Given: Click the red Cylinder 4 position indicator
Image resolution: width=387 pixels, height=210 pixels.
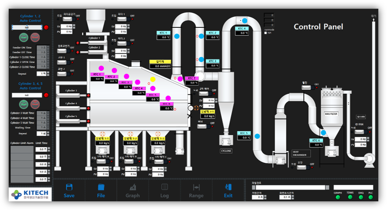Looking at the screenshot, I should click(89, 108).
